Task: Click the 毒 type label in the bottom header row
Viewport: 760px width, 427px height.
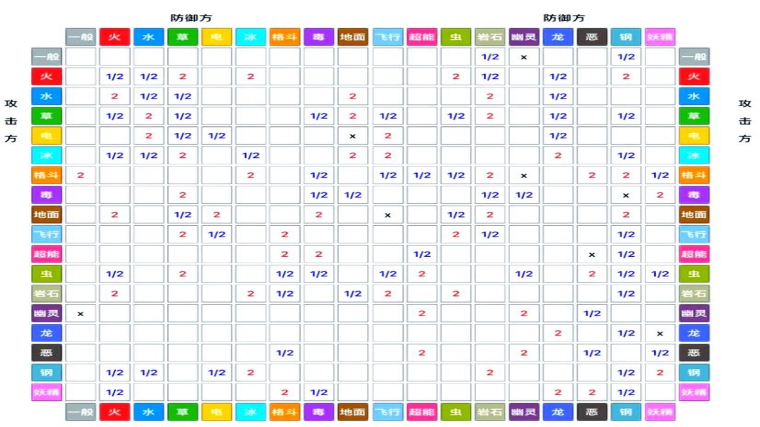Action: 319,412
